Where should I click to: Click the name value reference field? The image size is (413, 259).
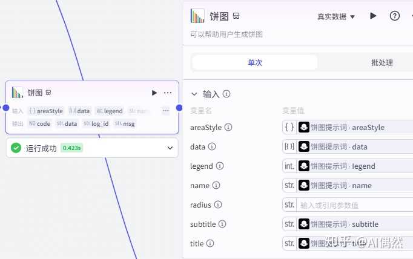point(354,185)
